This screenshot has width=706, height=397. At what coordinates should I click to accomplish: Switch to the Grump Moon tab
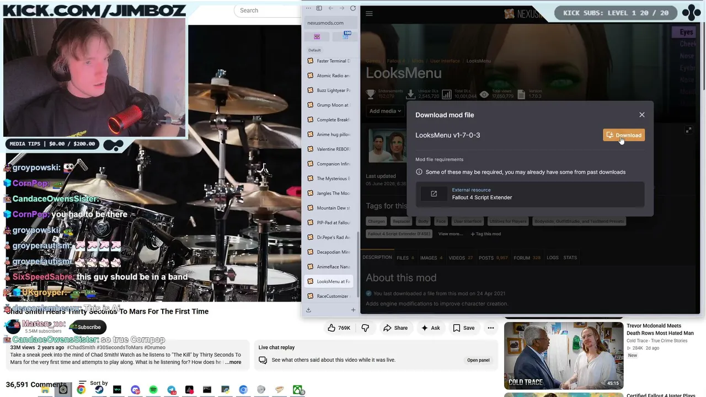[x=330, y=105]
